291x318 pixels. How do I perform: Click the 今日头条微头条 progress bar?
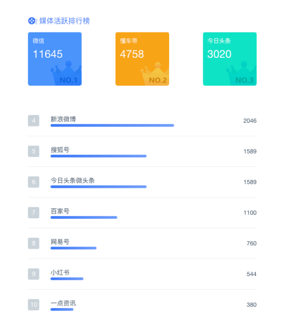(99, 187)
